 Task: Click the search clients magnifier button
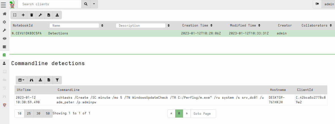pos(85,4)
